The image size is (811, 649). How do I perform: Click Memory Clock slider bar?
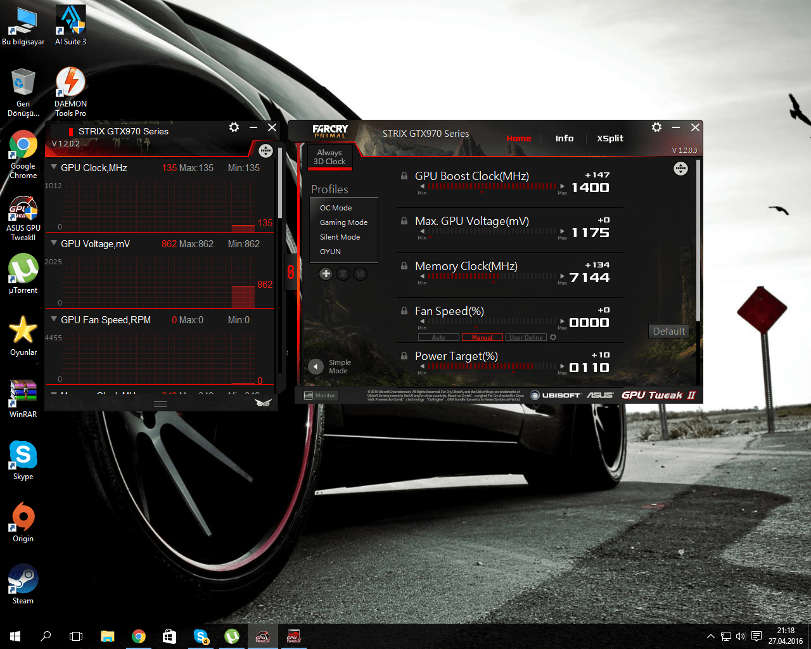(492, 276)
